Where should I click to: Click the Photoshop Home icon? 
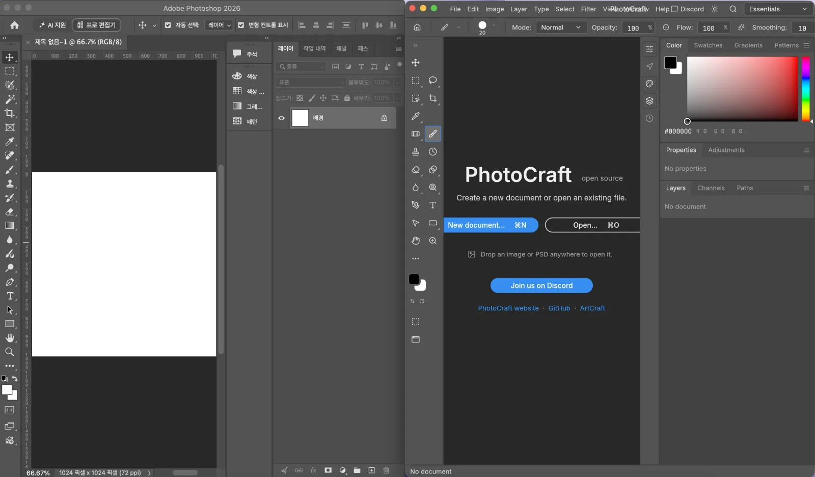coord(14,25)
